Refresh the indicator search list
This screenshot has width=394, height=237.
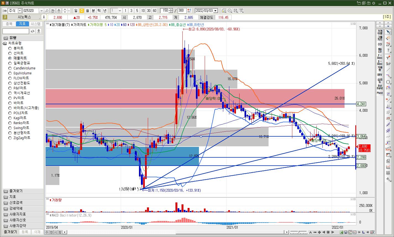pyautogui.click(x=33, y=31)
